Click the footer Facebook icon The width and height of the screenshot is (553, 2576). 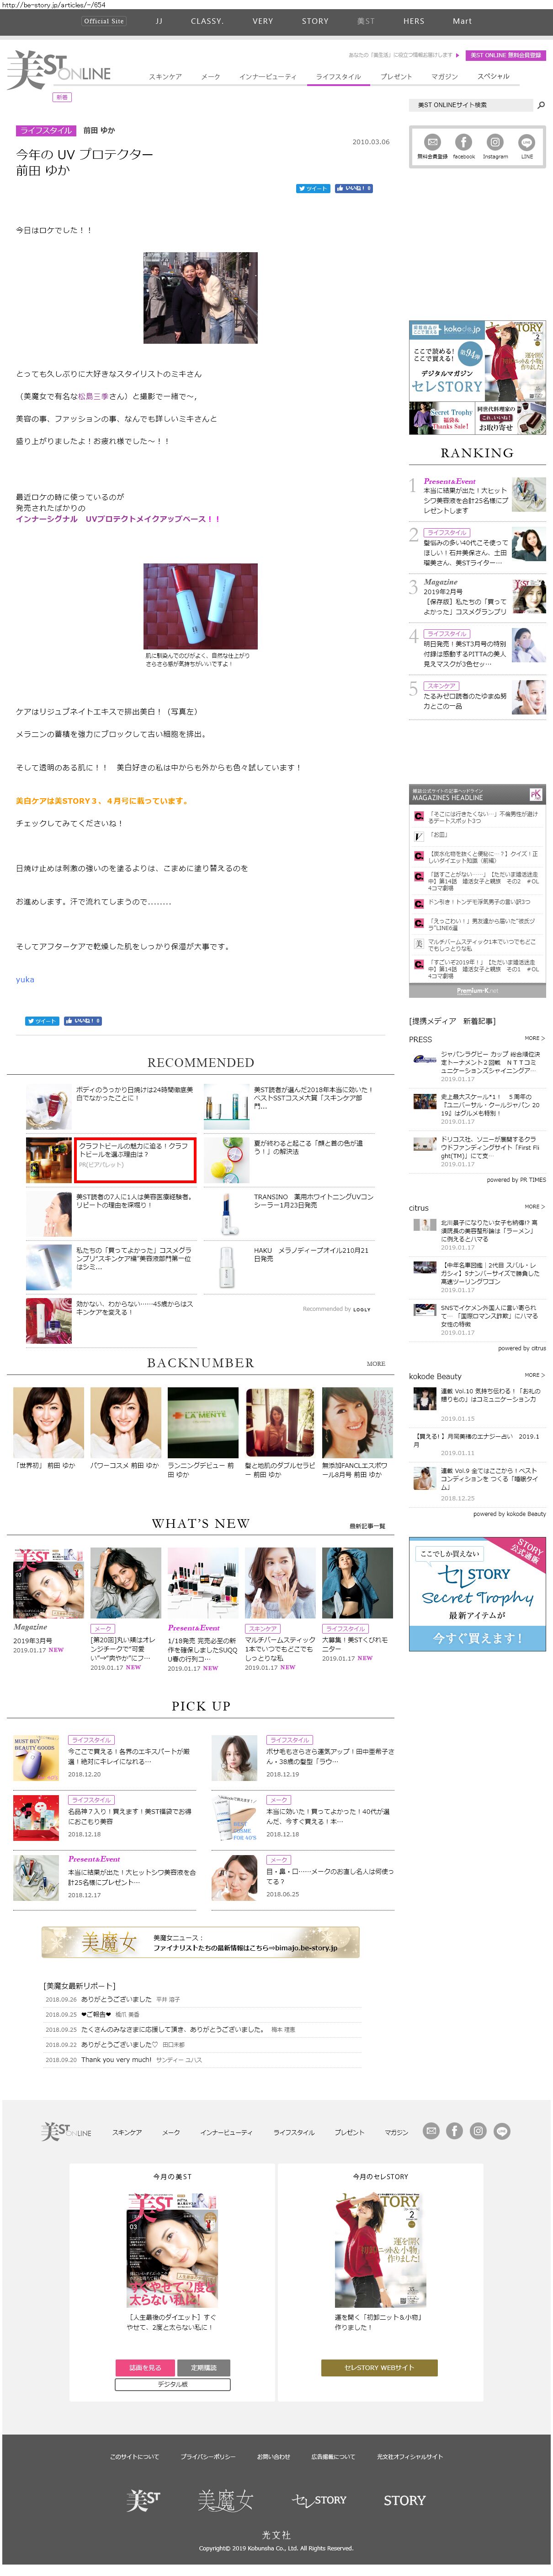pyautogui.click(x=455, y=2131)
